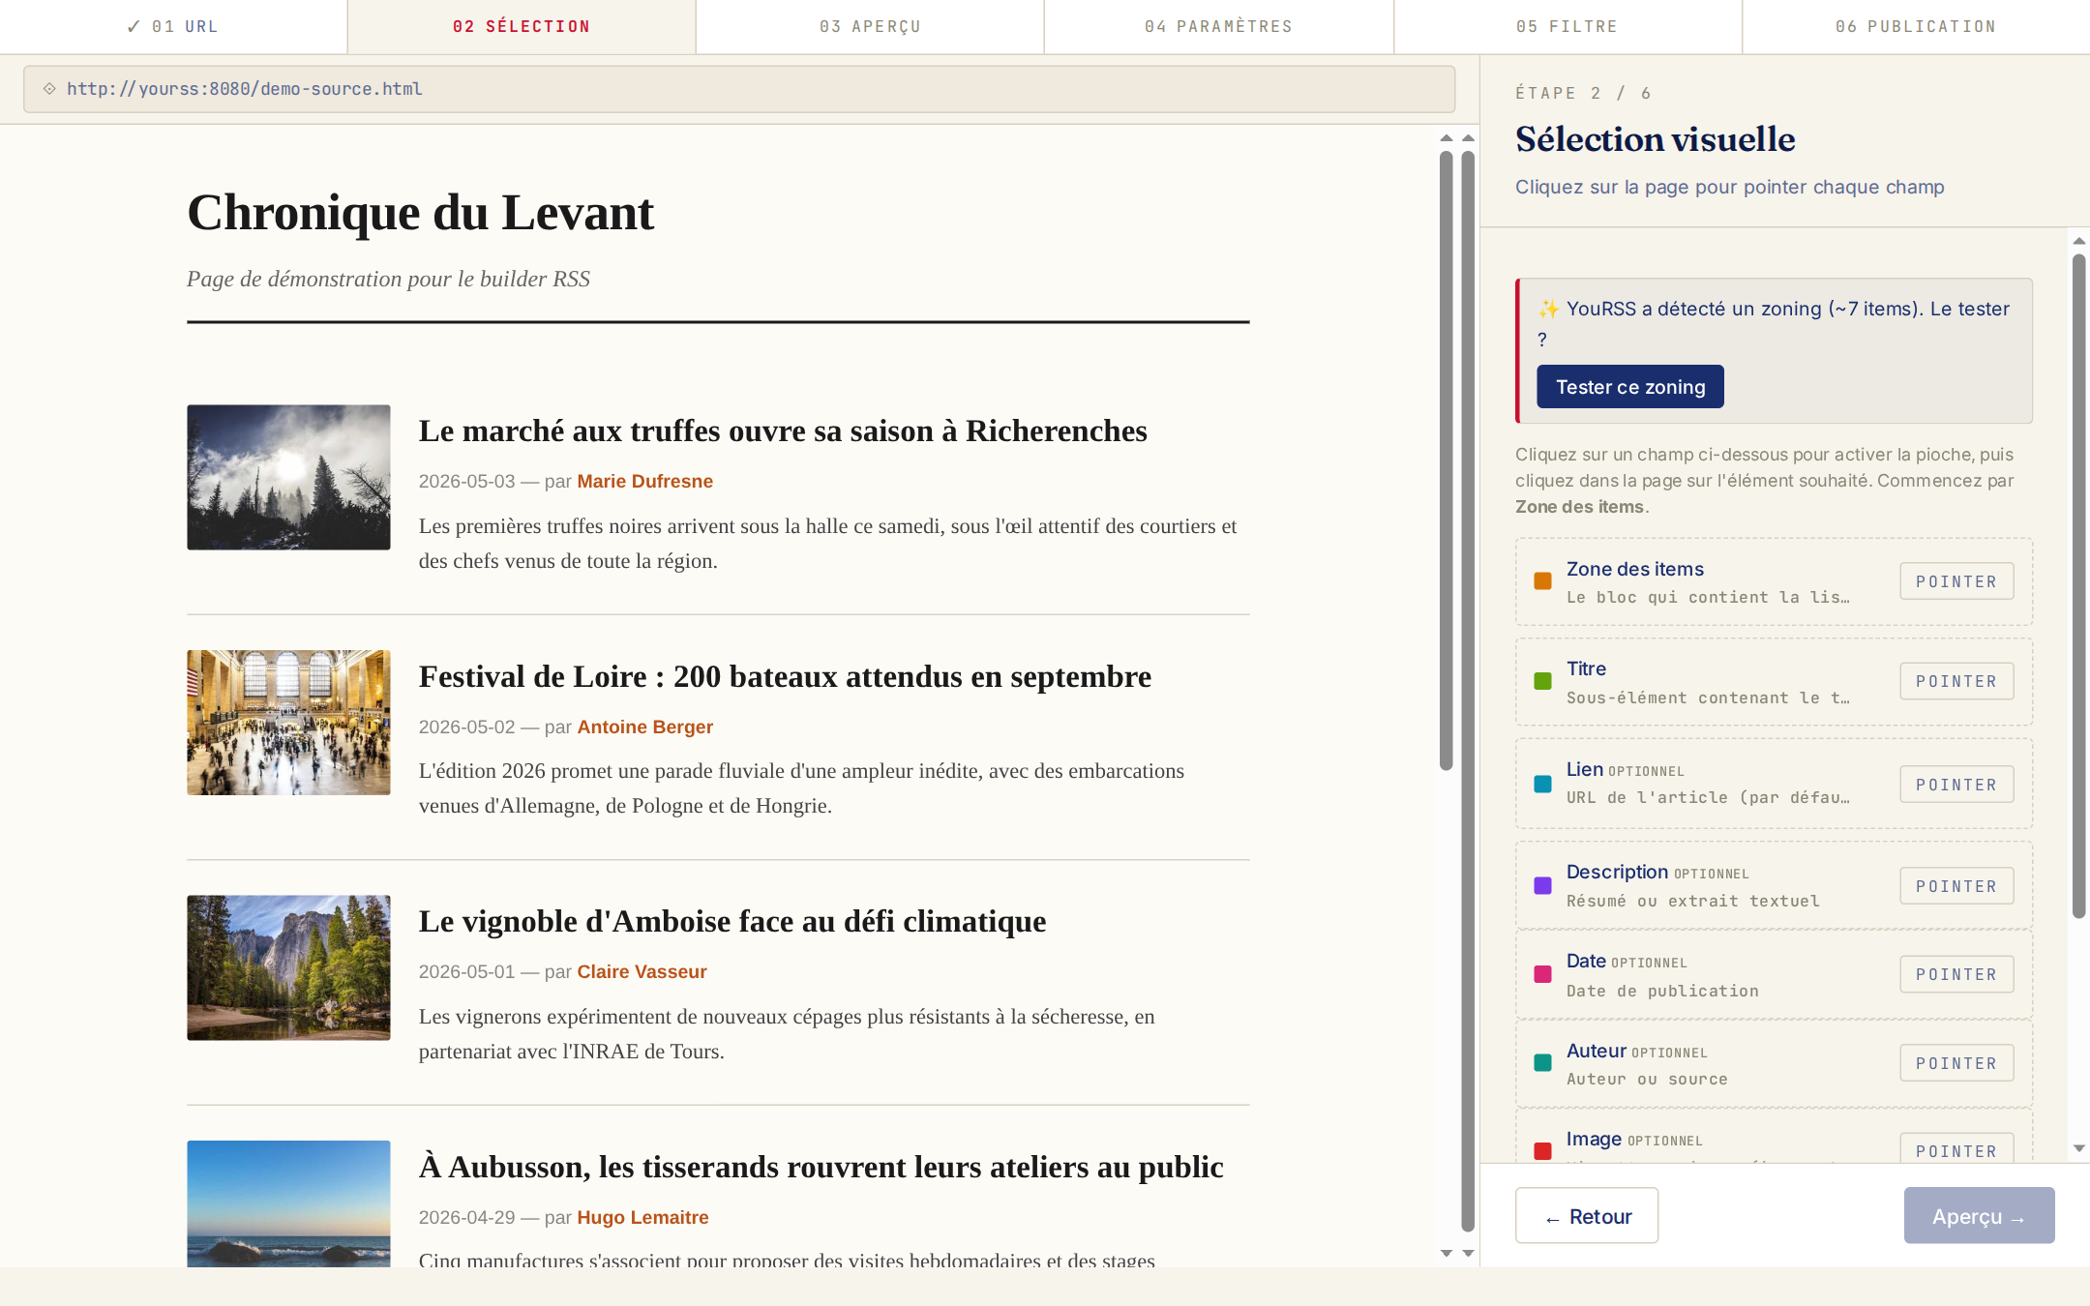The height and width of the screenshot is (1306, 2090).
Task: Click the teal Auteur color swatch
Action: (x=1543, y=1063)
